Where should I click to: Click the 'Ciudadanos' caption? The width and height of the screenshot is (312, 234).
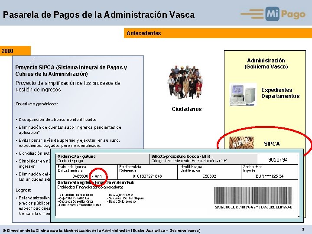187,109
